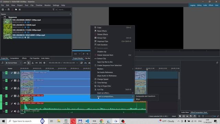Switch to the Audio Mixer tab
This screenshot has width=220, height=124.
tap(185, 112)
